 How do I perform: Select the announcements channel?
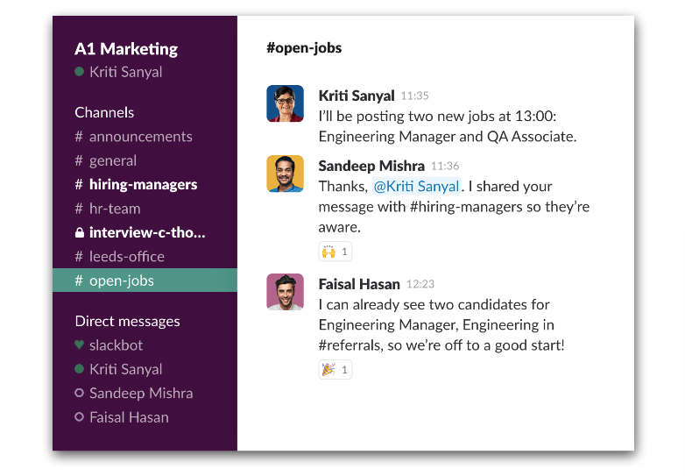tap(140, 137)
